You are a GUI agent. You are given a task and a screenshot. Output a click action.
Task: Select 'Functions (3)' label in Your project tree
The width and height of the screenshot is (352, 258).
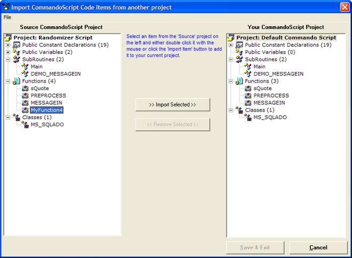click(x=262, y=81)
